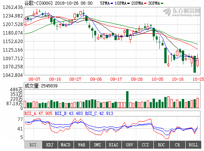204x151 pixels.
Task: Click the 09-26 date axis label
Action: [137, 79]
